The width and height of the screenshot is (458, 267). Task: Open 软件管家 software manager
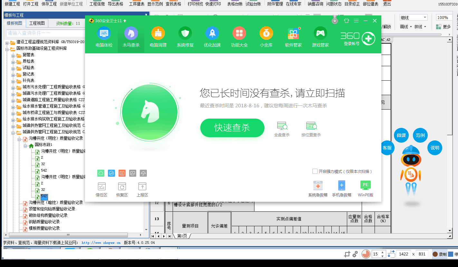click(293, 37)
